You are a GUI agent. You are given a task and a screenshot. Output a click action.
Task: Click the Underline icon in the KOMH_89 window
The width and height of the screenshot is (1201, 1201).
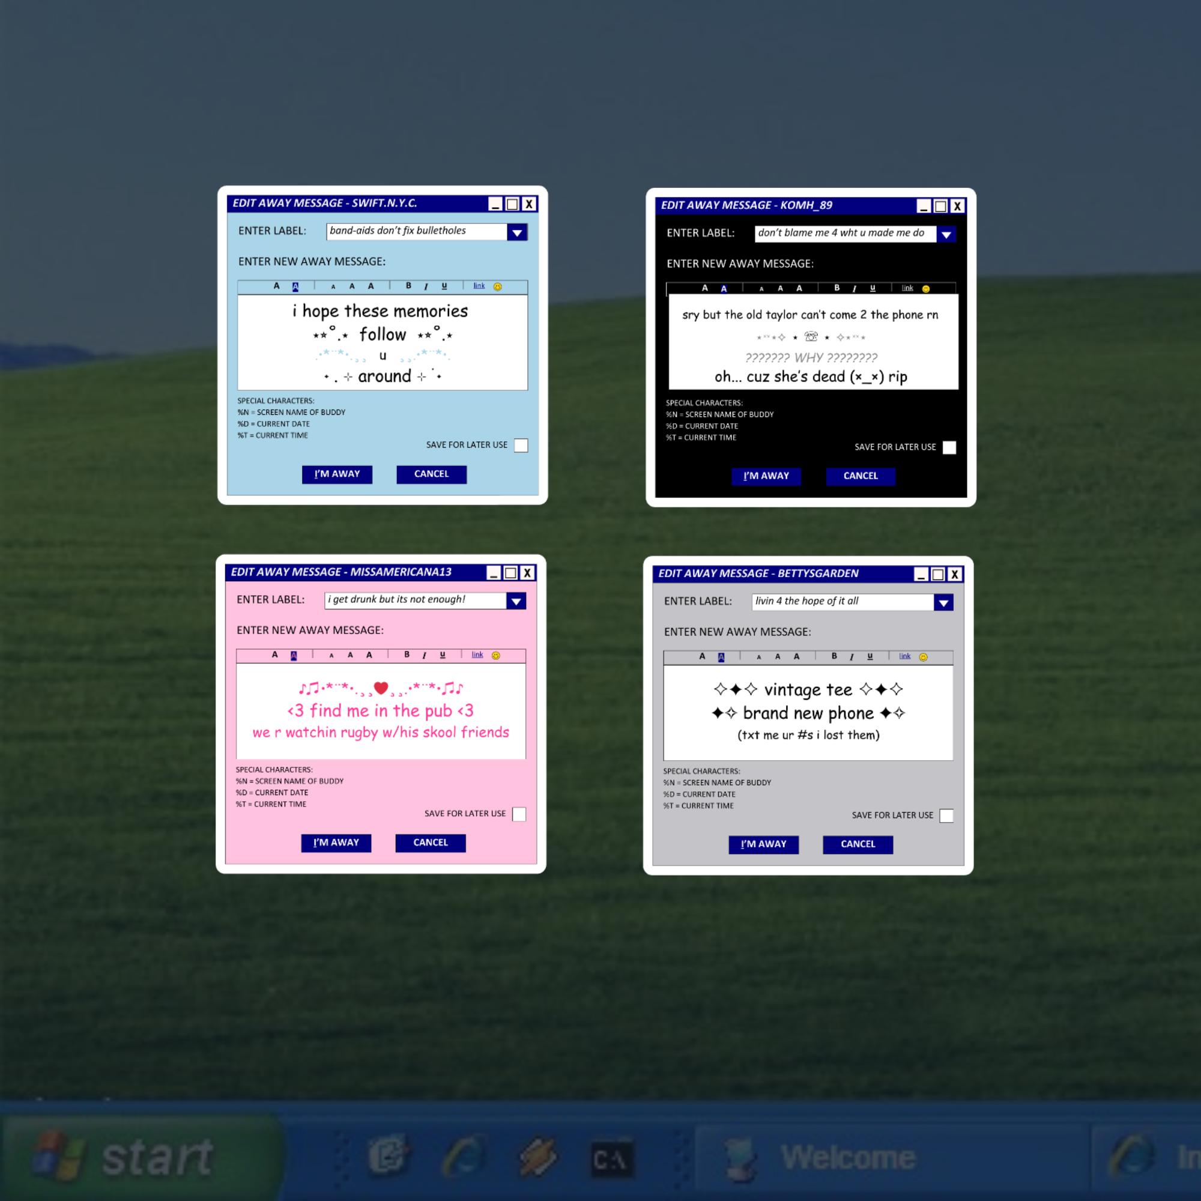872,288
